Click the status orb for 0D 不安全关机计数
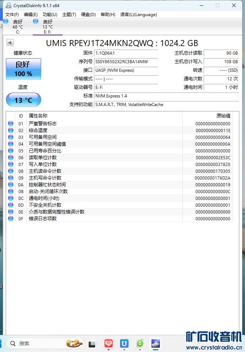 pyautogui.click(x=11, y=205)
